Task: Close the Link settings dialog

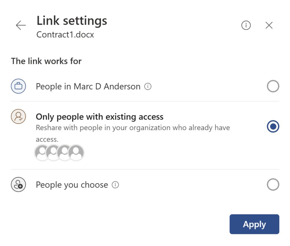Action: [269, 25]
